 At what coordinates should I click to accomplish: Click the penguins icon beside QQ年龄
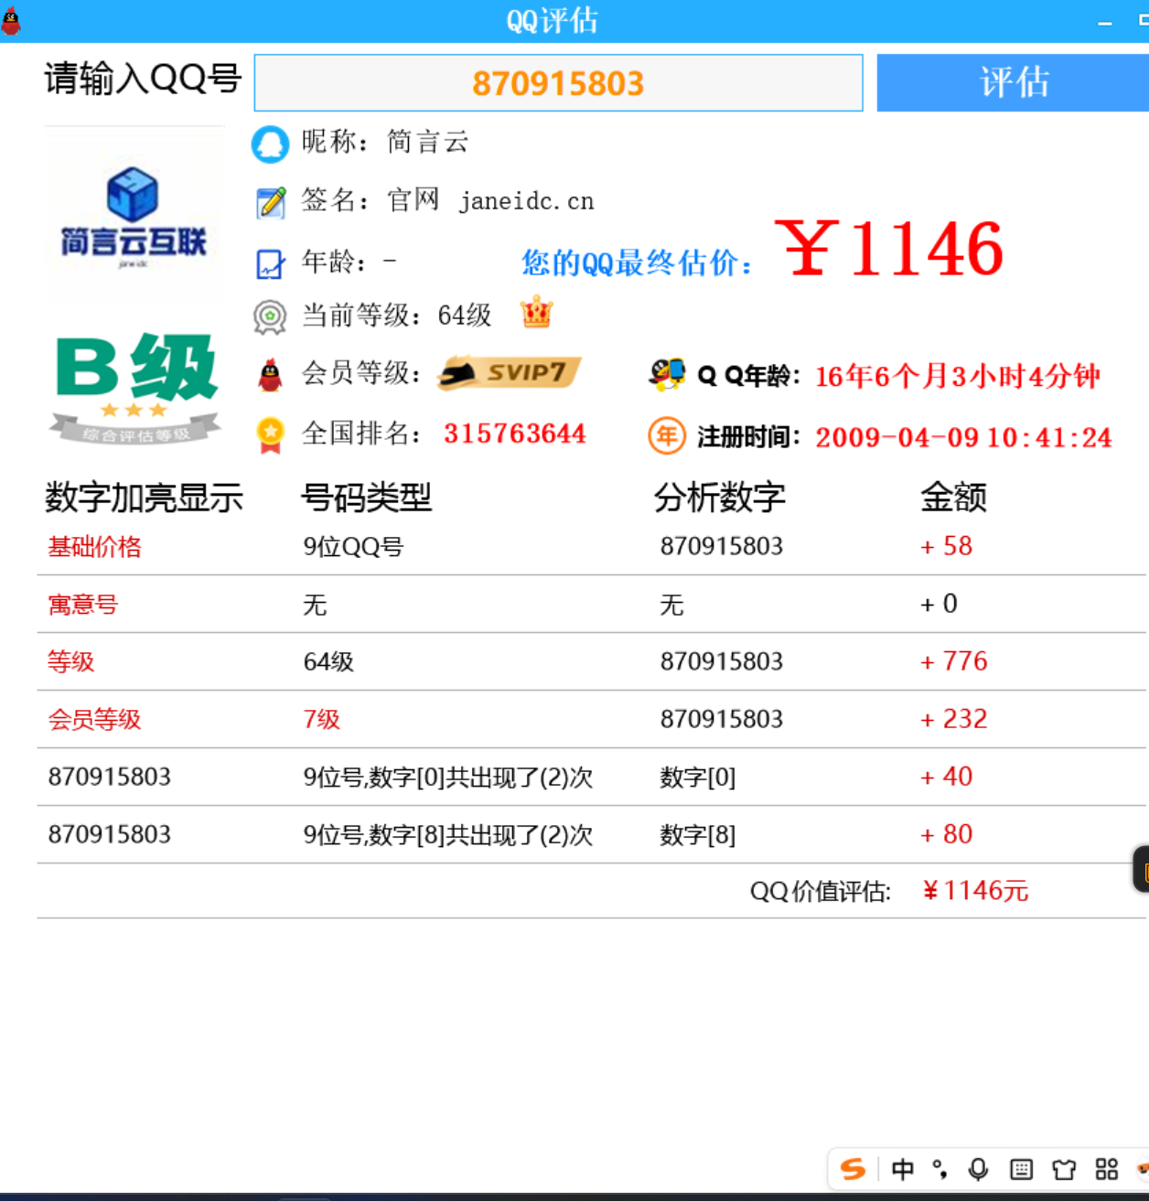pos(667,374)
